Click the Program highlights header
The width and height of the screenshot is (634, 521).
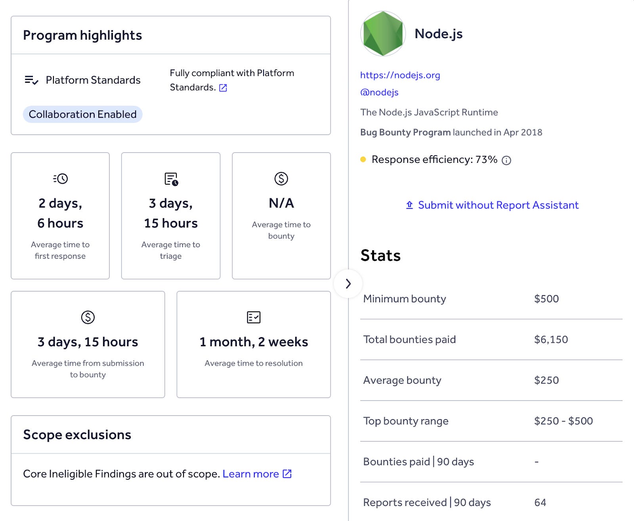82,35
